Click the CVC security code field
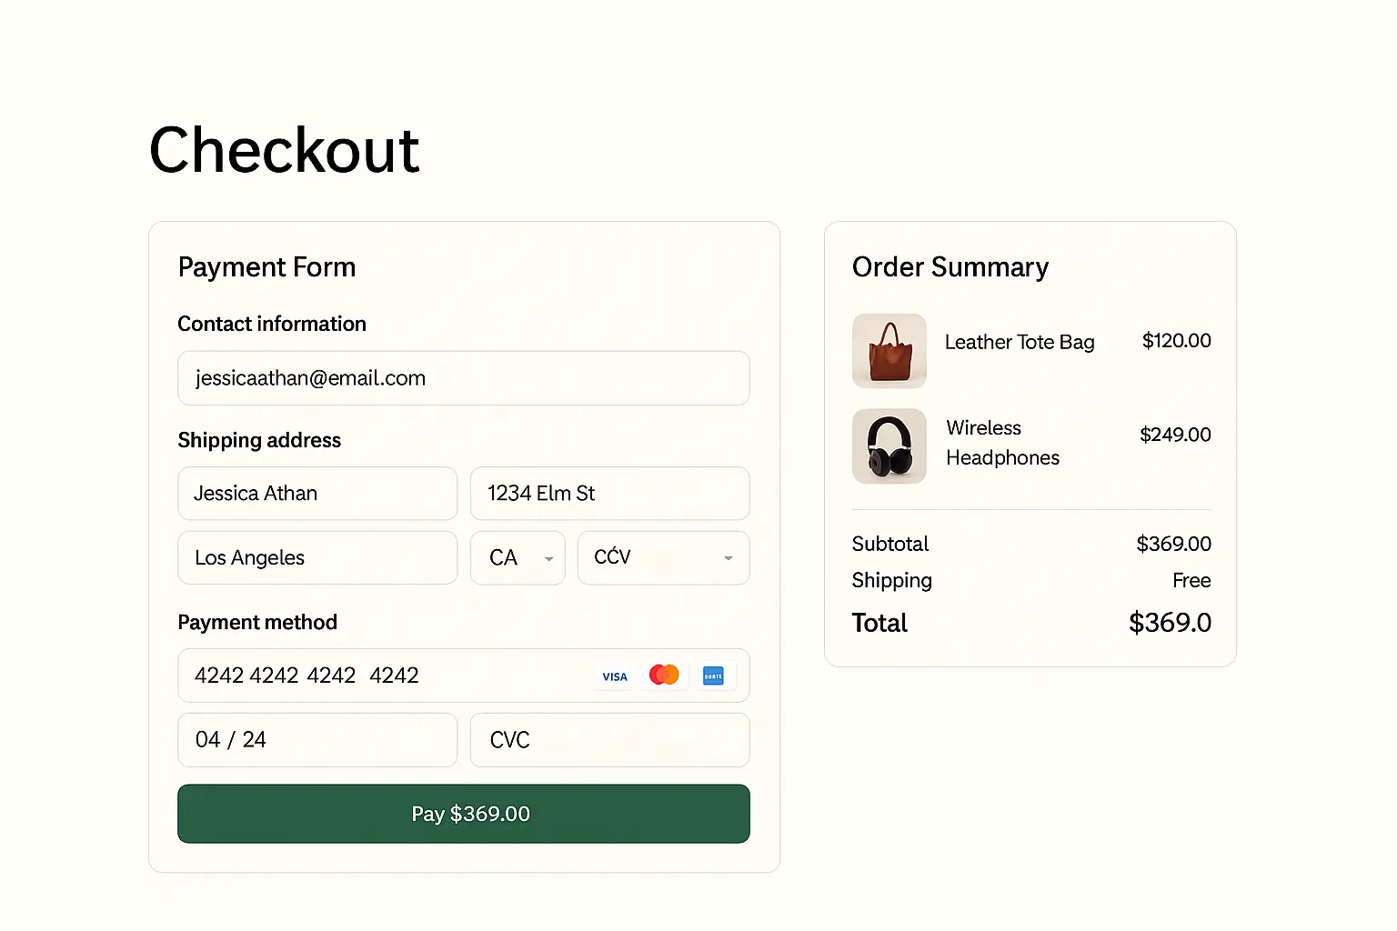 pyautogui.click(x=609, y=740)
